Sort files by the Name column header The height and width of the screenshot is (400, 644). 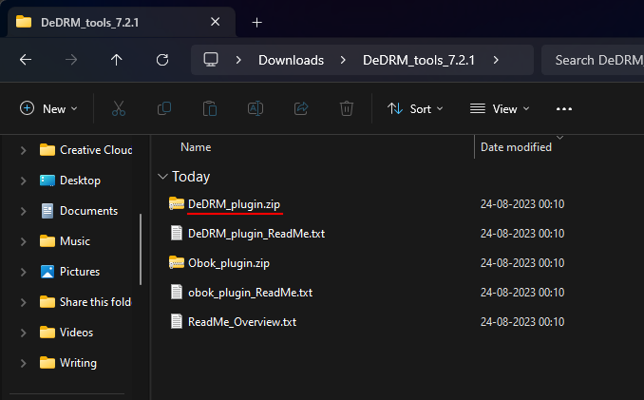tap(196, 147)
